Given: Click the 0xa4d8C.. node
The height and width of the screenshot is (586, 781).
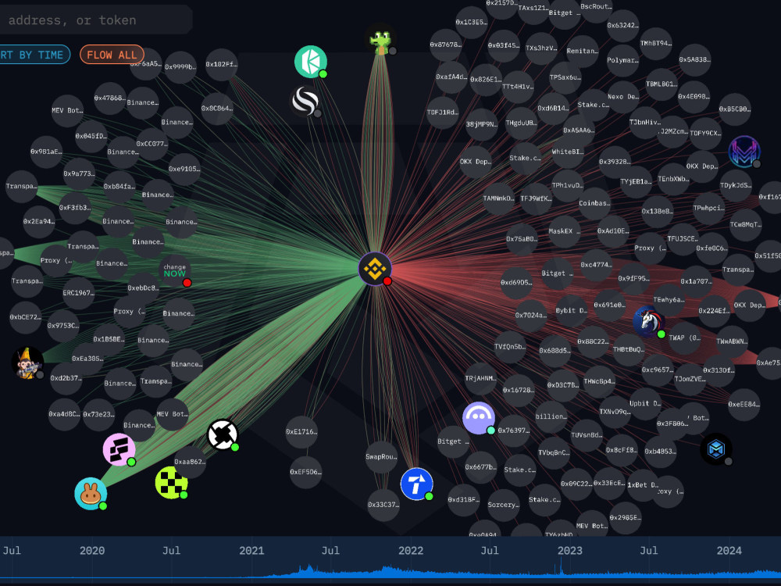Looking at the screenshot, I should [x=64, y=414].
